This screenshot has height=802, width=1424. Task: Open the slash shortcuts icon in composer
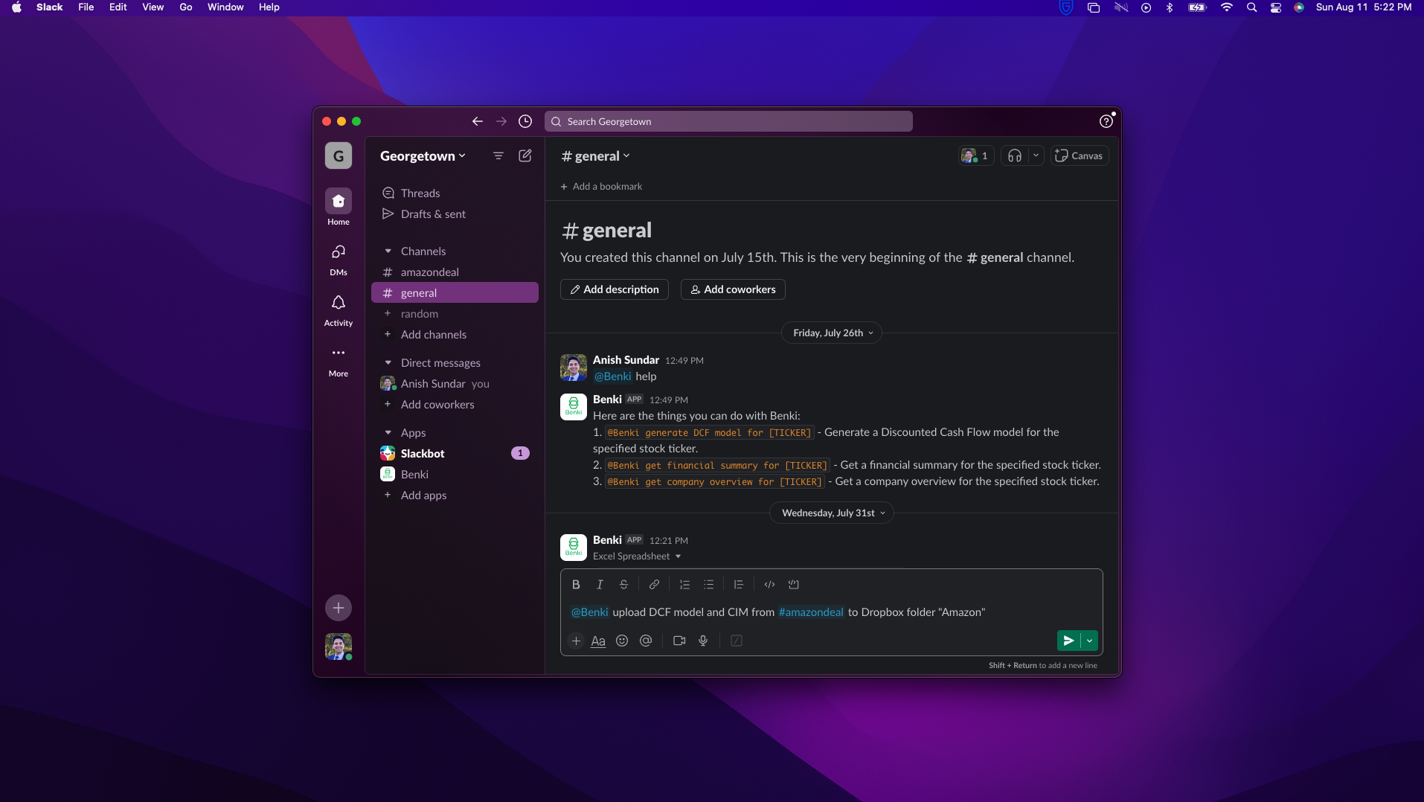pyautogui.click(x=737, y=641)
